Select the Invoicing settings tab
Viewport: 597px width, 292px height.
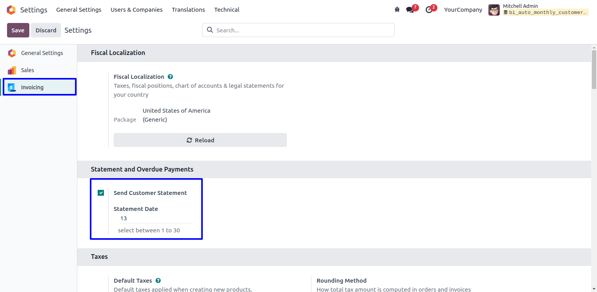39,87
